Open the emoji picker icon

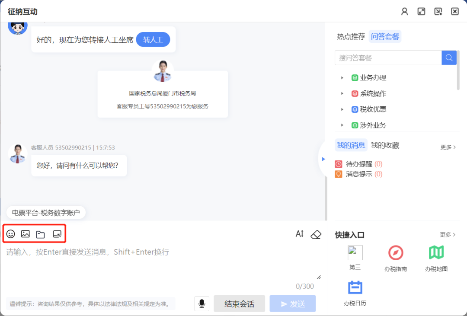(x=11, y=234)
